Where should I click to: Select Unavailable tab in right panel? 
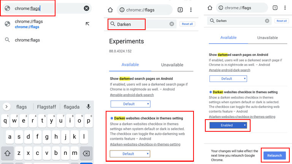pos(267,38)
